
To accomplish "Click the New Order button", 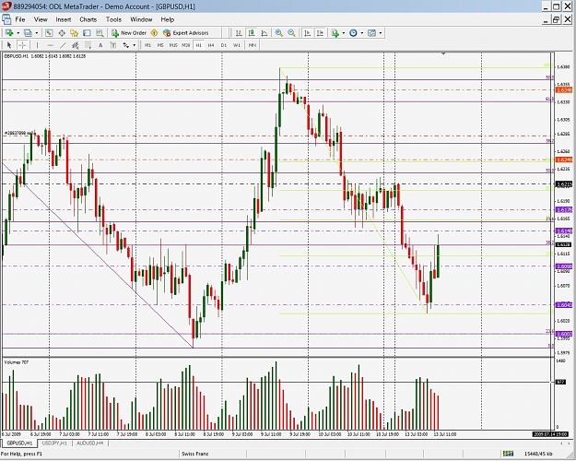I will (x=129, y=33).
